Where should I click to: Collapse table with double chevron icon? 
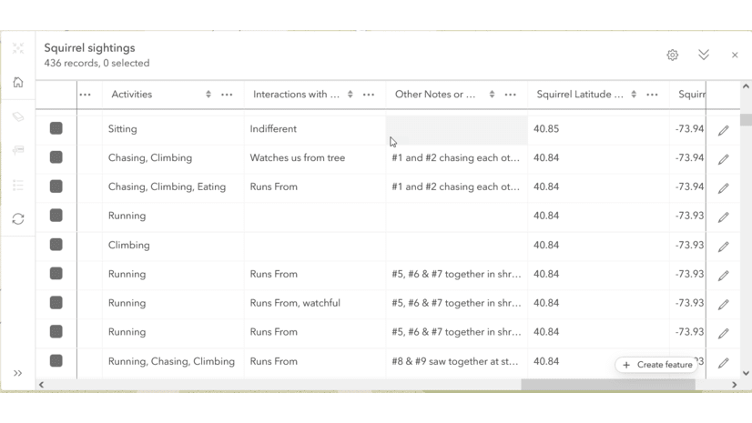[704, 55]
